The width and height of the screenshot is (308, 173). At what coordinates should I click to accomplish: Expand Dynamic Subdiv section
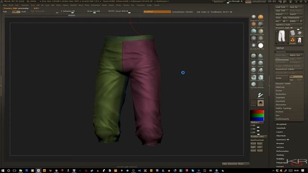click(x=283, y=83)
